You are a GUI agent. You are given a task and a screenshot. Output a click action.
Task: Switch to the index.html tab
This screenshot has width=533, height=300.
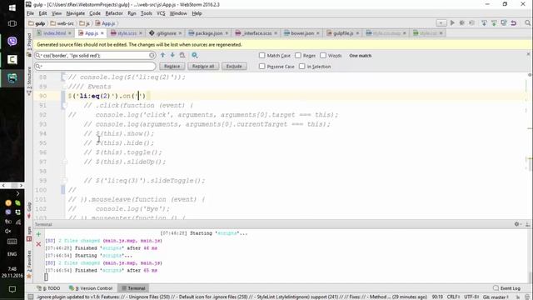point(54,33)
